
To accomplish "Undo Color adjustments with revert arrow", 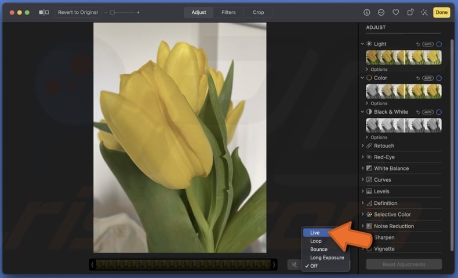I will (x=417, y=78).
